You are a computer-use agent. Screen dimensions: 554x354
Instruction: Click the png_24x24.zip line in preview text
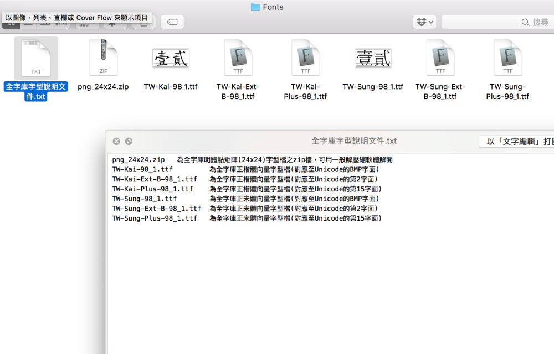tap(138, 160)
